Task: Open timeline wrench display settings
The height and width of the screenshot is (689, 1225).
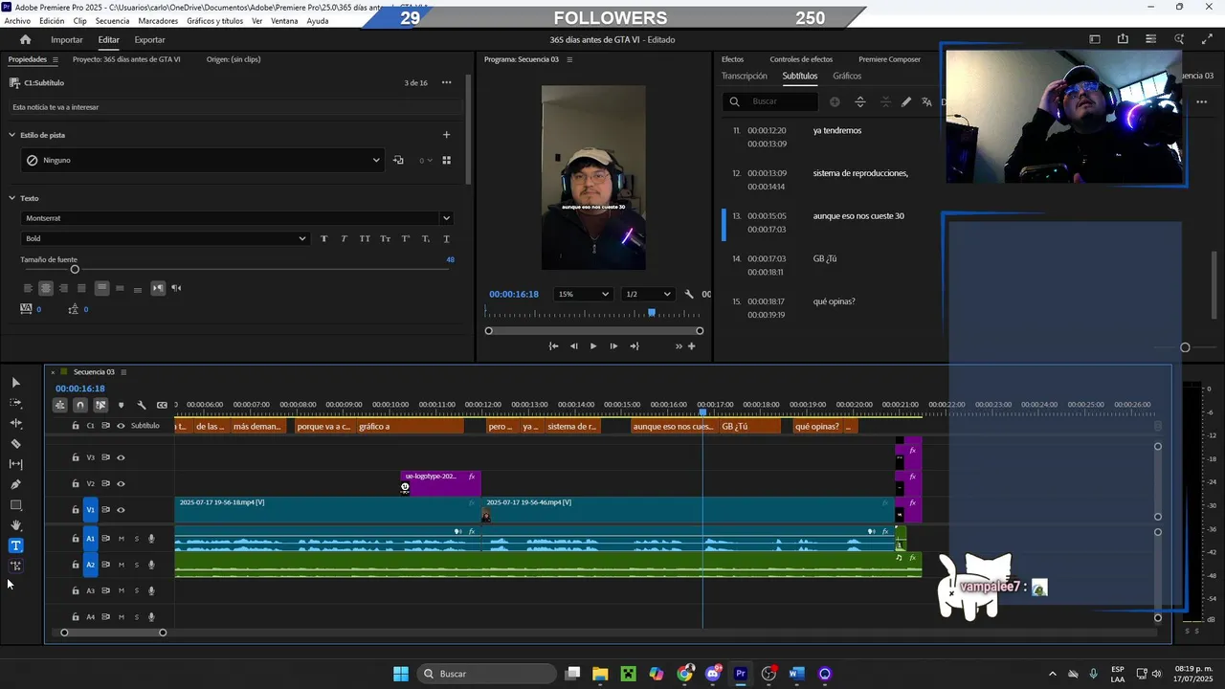Action: [x=142, y=405]
